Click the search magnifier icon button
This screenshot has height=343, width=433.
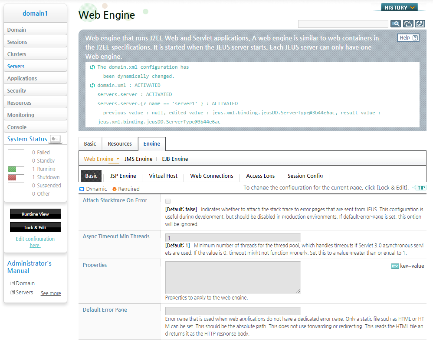point(395,24)
